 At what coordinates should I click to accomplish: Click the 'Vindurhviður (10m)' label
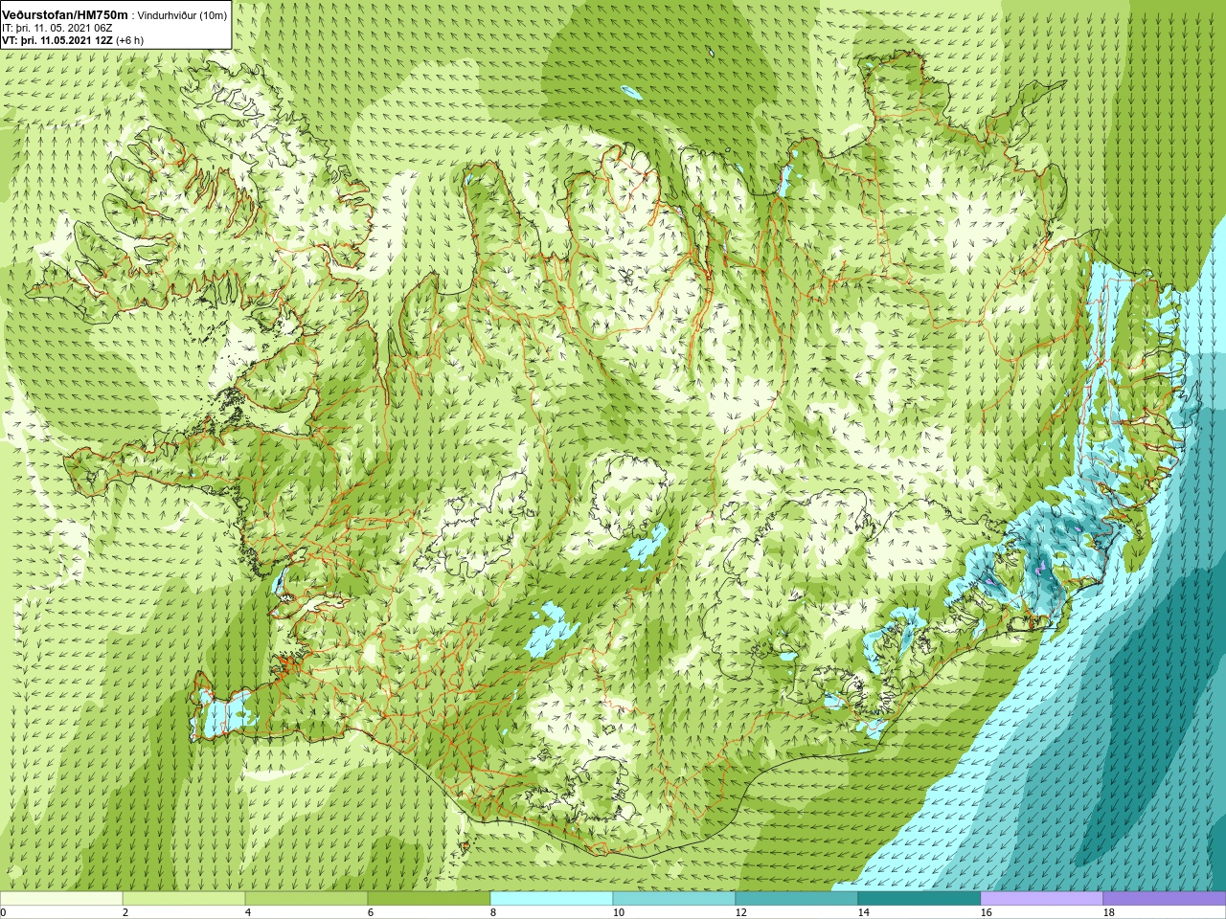183,16
